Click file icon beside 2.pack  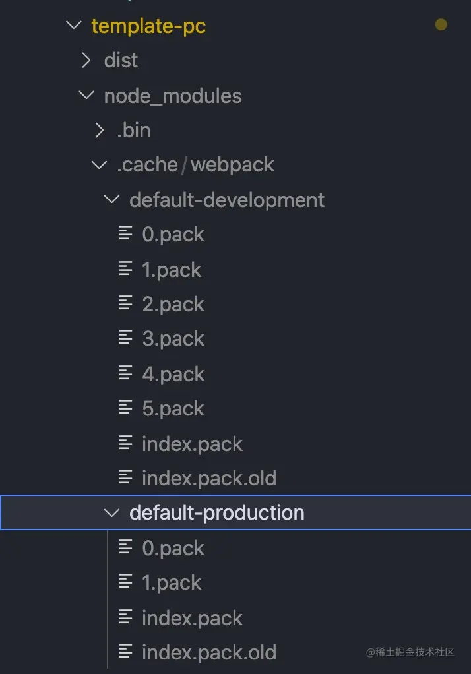click(125, 303)
